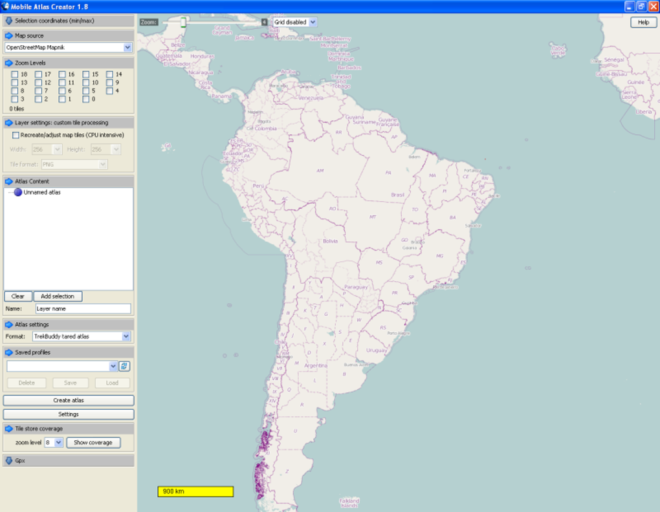Click the Show coverage button
The image size is (660, 512).
pyautogui.click(x=93, y=442)
